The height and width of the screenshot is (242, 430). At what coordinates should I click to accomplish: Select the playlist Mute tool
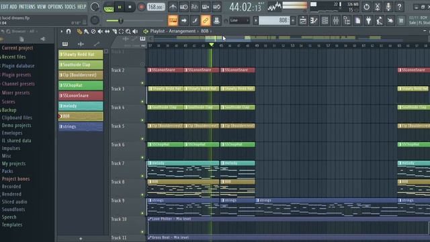[100, 32]
